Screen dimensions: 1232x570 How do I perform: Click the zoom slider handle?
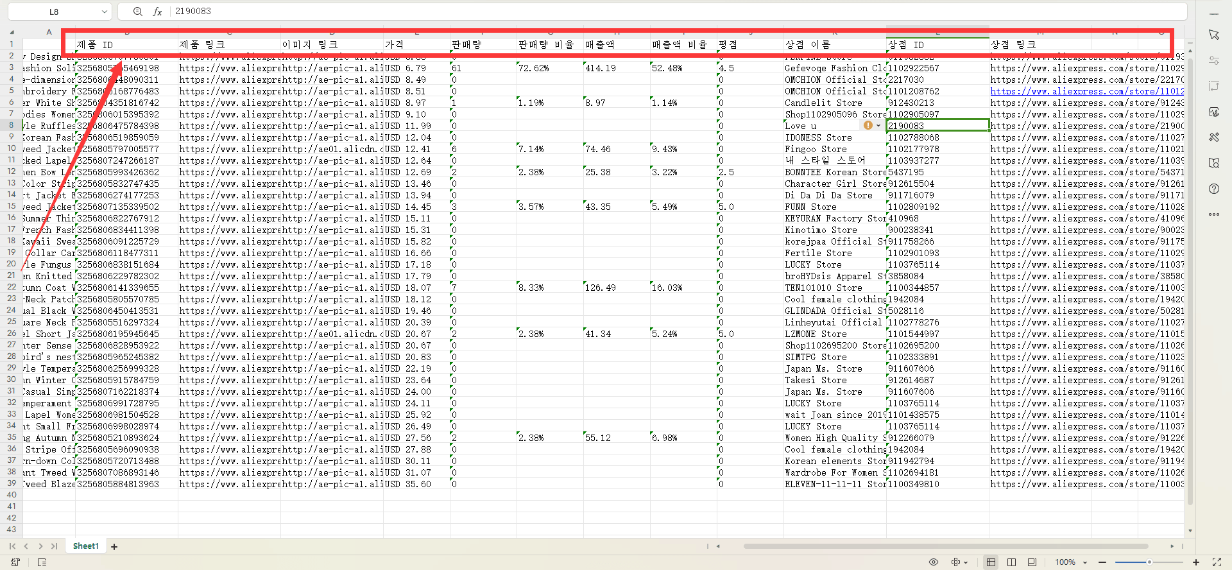point(1149,562)
